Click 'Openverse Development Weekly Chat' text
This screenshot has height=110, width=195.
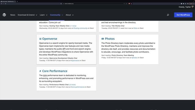63,58
